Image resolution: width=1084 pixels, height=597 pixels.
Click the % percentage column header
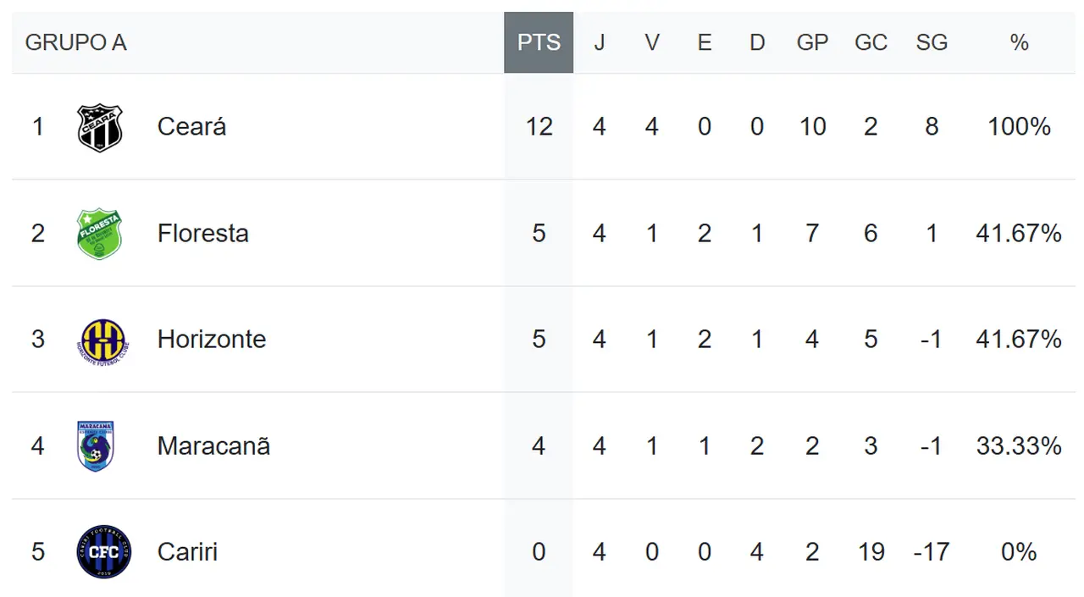[1019, 42]
